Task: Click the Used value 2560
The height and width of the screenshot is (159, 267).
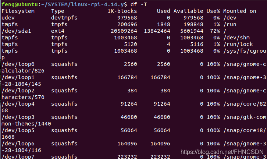Action: point(164,64)
